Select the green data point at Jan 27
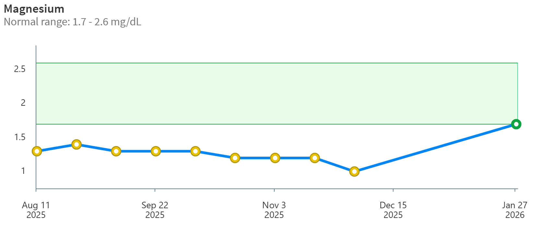535x229 pixels. click(x=516, y=124)
